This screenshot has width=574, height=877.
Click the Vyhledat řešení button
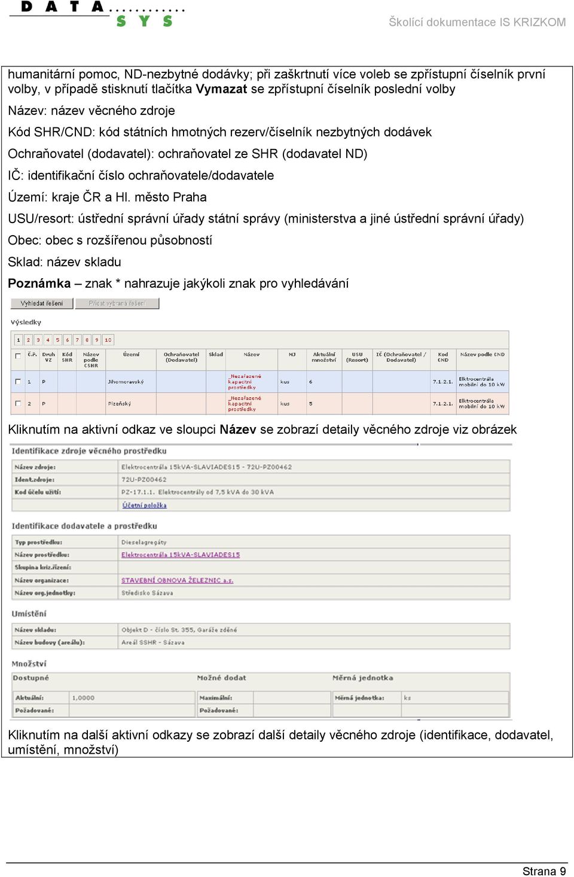(x=42, y=303)
